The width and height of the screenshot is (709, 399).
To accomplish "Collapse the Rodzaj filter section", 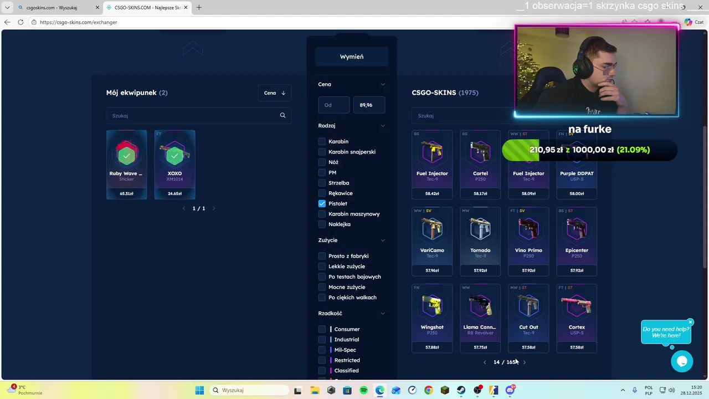I will click(x=382, y=126).
